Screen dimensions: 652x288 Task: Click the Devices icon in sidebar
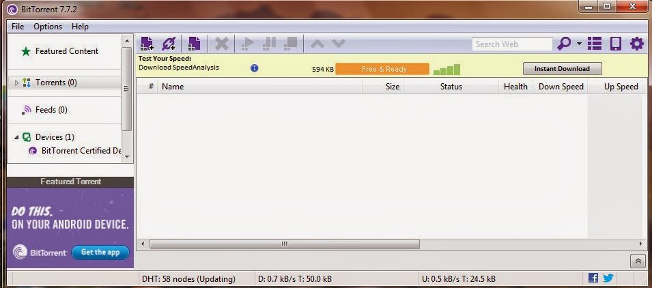(x=27, y=136)
